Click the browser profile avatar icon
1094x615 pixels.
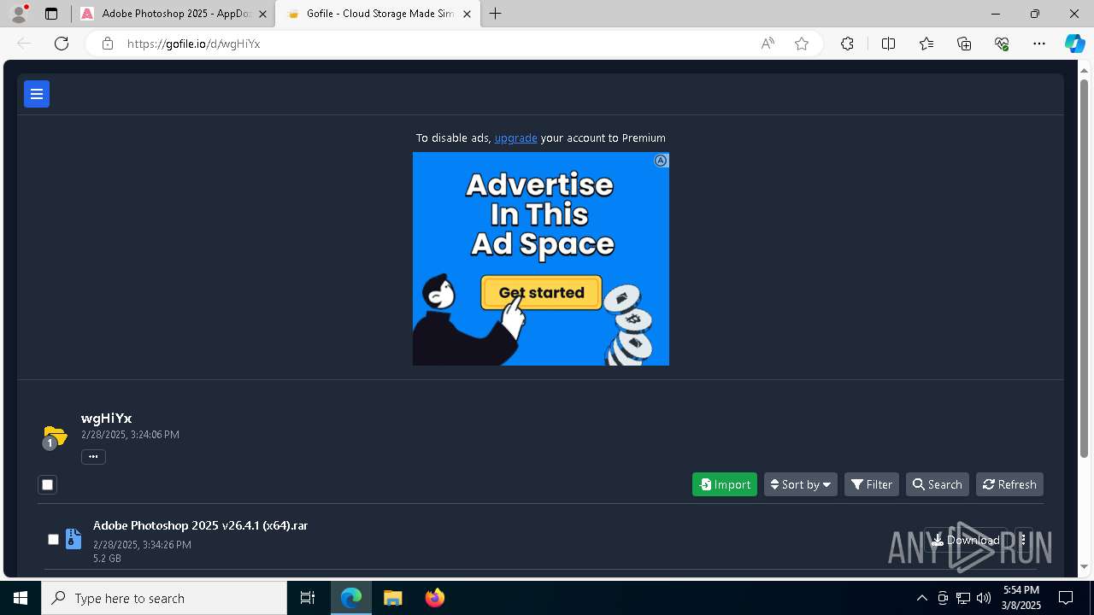tap(19, 14)
